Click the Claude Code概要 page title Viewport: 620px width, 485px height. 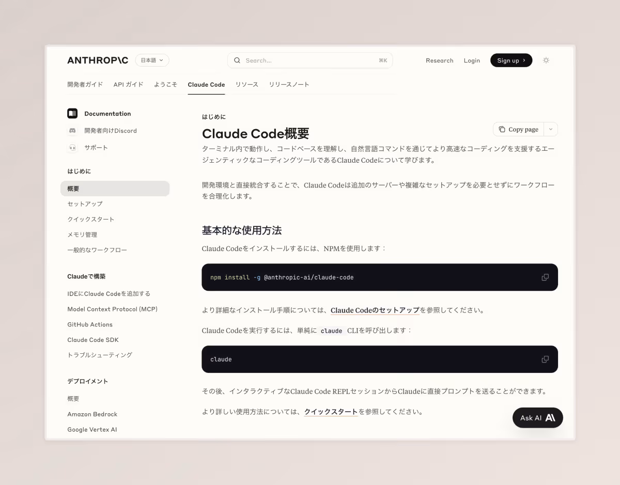point(256,133)
